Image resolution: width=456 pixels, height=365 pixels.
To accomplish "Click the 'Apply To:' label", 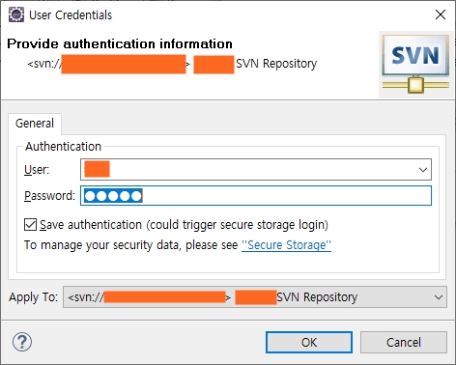I will 34,297.
